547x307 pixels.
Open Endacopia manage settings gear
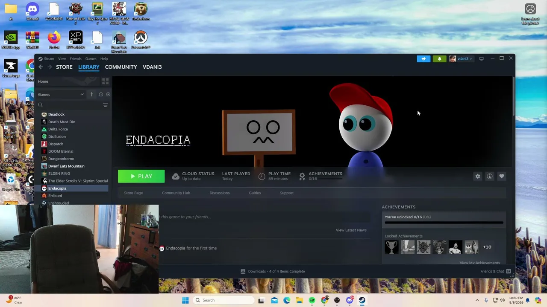pyautogui.click(x=478, y=176)
